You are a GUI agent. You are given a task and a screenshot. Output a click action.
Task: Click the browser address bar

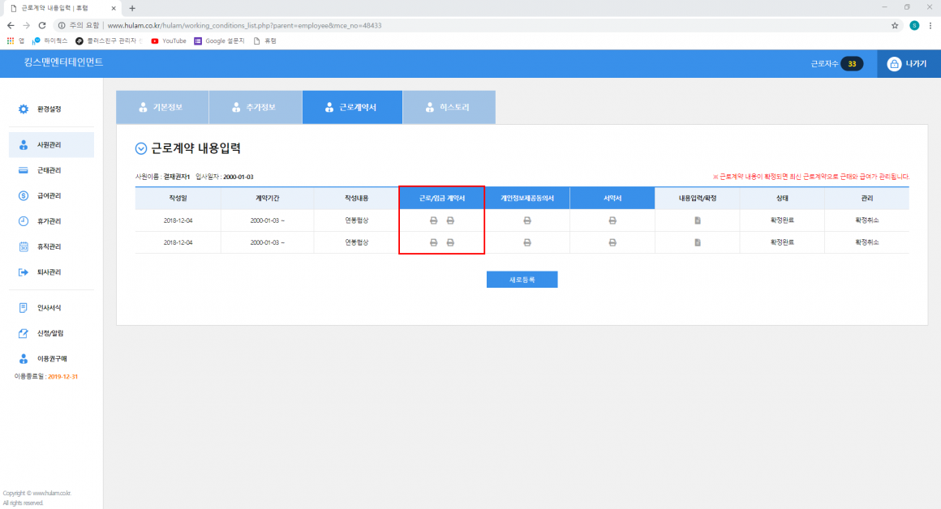coord(487,25)
